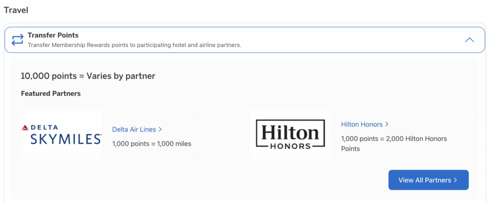Open the Delta Air Lines link
Image resolution: width=491 pixels, height=203 pixels.
pyautogui.click(x=134, y=129)
